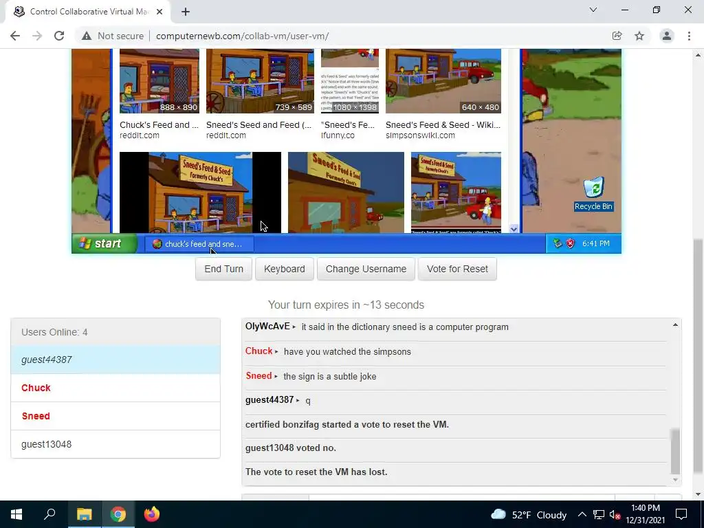Open a new tab with the plus button
This screenshot has width=704, height=528.
tap(186, 12)
